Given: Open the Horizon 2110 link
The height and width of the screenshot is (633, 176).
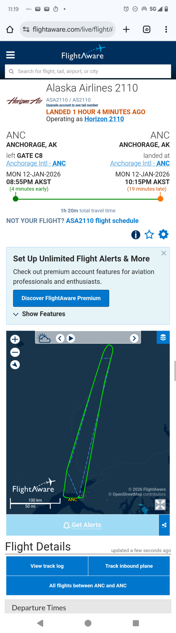Looking at the screenshot, I should (x=104, y=119).
